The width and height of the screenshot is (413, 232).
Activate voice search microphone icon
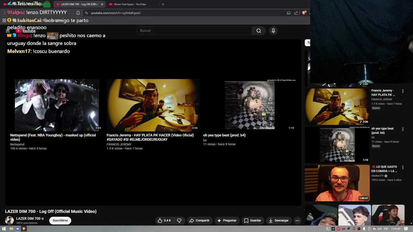(x=273, y=31)
